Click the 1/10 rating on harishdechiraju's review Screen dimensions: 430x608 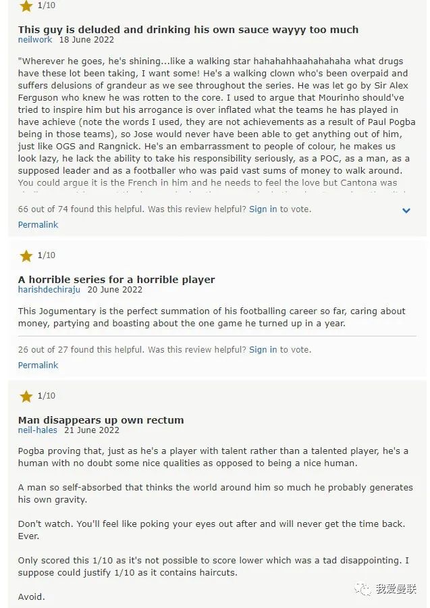click(47, 255)
